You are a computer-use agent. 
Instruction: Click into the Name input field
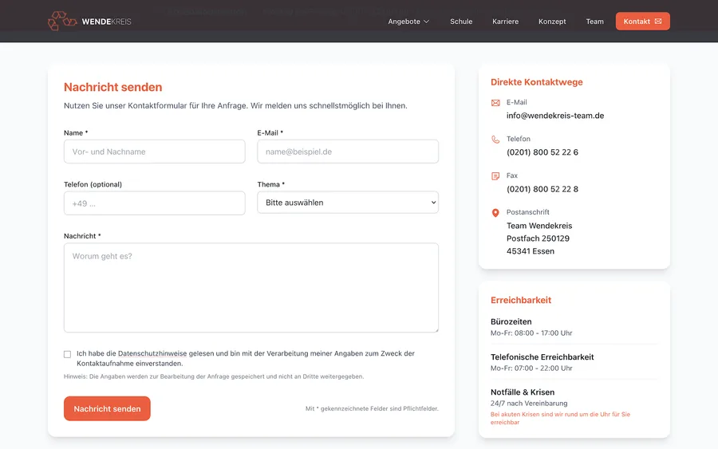(x=154, y=152)
